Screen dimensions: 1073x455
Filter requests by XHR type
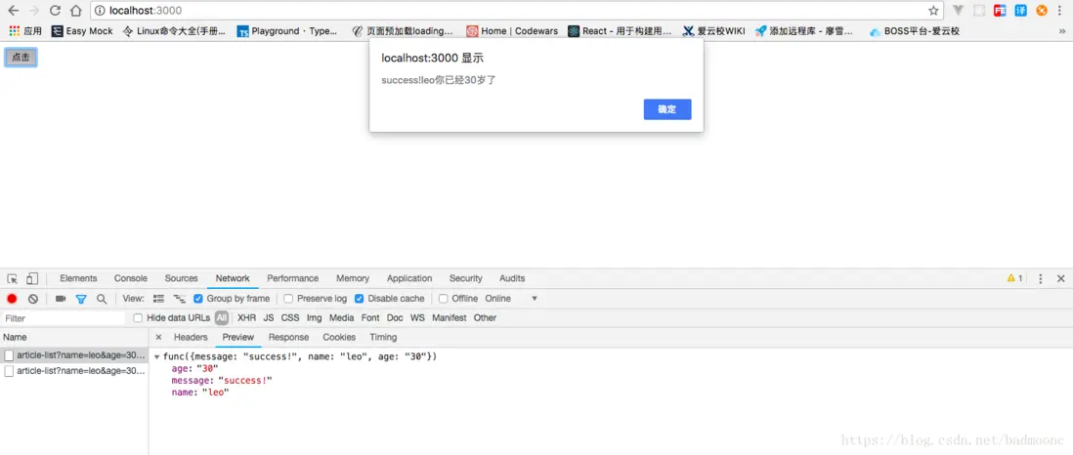(x=246, y=318)
